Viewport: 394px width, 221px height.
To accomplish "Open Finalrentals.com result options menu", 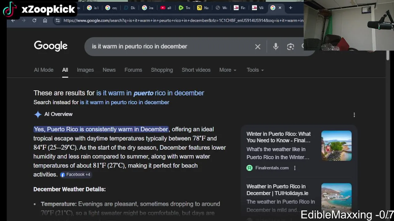I will (295, 168).
